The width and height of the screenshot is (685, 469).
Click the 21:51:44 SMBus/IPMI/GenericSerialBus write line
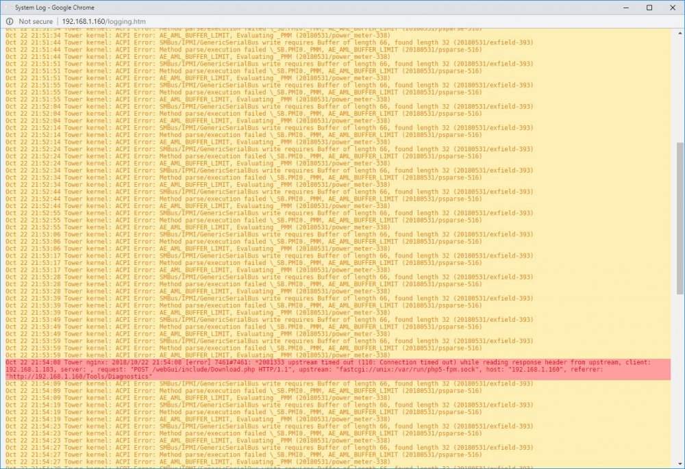pos(269,43)
